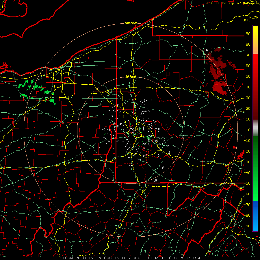This screenshot has height=260, width=260.
Task: Click the white pixel beside the northeast dark red echo
Action: click(207, 50)
